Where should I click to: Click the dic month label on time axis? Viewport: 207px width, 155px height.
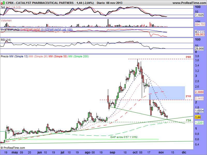coord(184,152)
